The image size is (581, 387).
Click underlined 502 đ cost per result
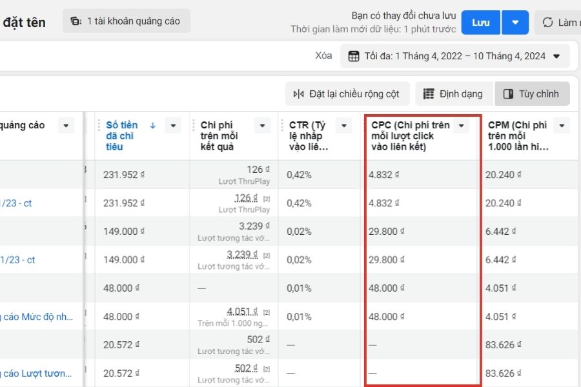(x=246, y=368)
